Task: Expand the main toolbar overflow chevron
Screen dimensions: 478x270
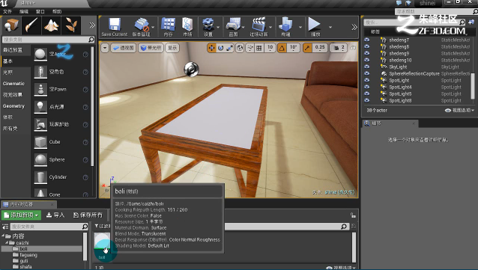Action: click(x=354, y=27)
